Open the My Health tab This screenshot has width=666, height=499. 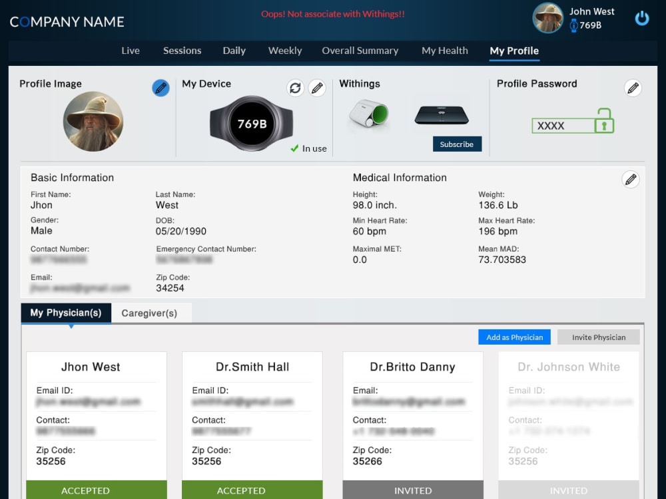click(445, 51)
